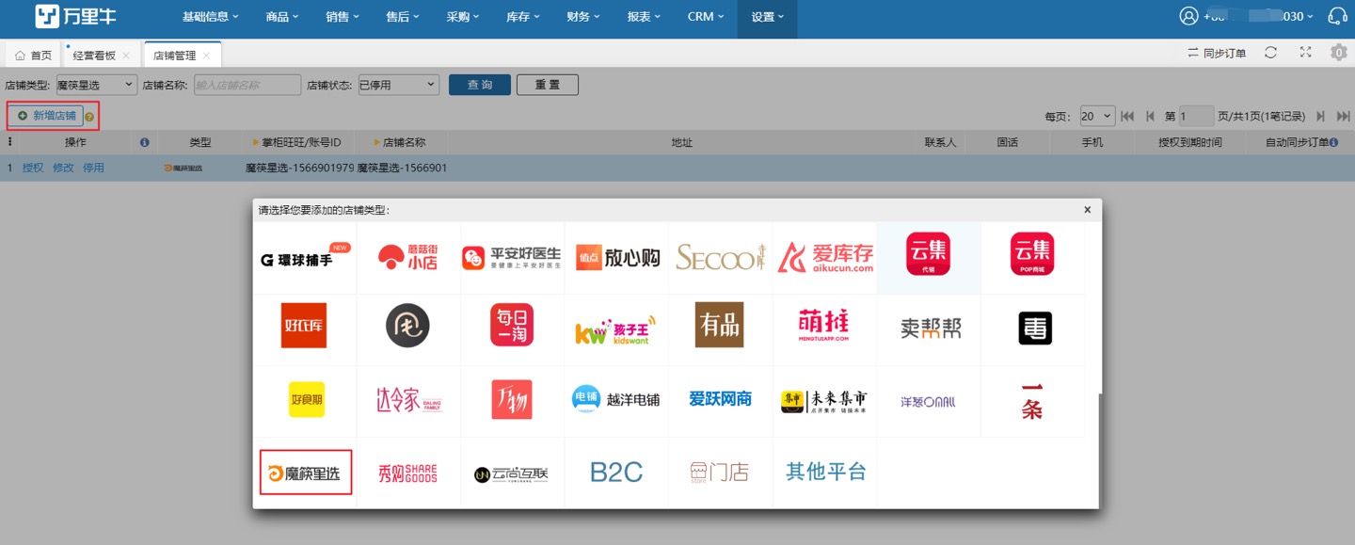
Task: Expand the 财务 menu
Action: [583, 17]
